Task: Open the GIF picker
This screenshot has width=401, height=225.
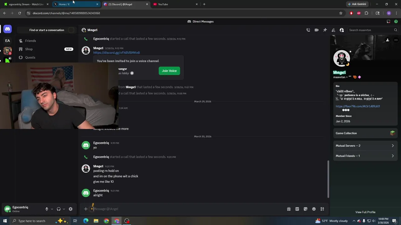Action: point(297,209)
